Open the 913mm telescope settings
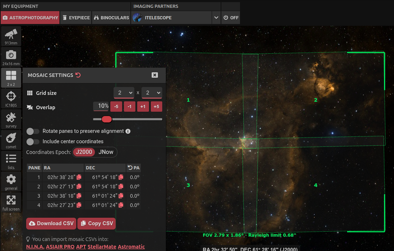This screenshot has width=394, height=251. [x=11, y=36]
